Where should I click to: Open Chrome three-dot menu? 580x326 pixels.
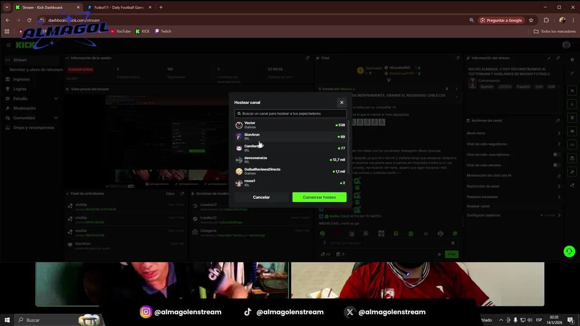click(573, 20)
